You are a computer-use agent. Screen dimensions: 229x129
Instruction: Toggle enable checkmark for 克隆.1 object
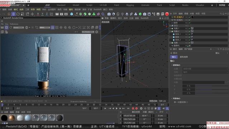[x=190, y=29]
